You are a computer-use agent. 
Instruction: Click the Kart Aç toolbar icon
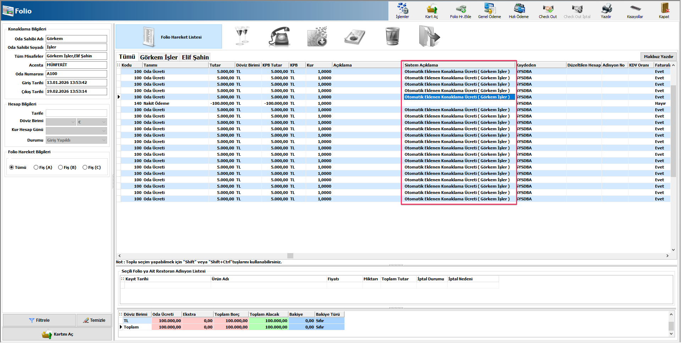coord(431,11)
